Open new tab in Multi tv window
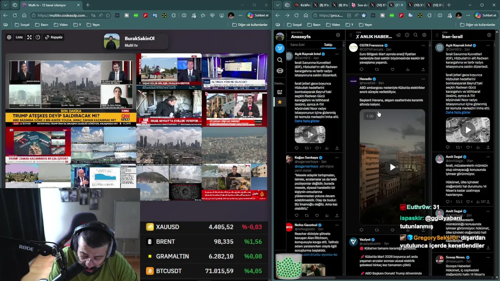Screen dimensions: 500x281 click(x=87, y=5)
